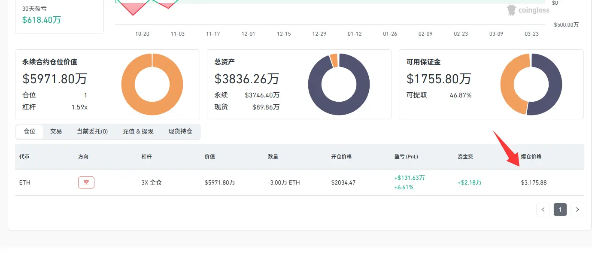This screenshot has height=255, width=592.
Task: Click the +6.61% PnL percentage
Action: click(x=404, y=187)
